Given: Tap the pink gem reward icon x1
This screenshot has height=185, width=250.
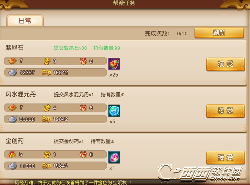Looking at the screenshot, I should tap(114, 157).
